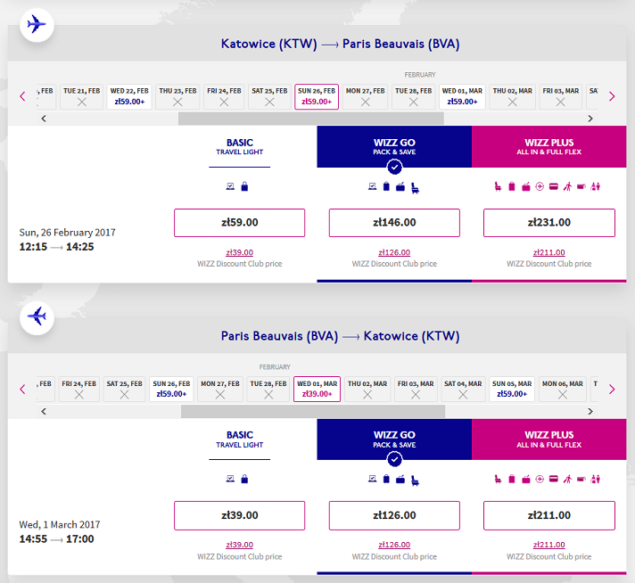Select return WIZZ PLUS All In header
The image size is (635, 583).
(548, 439)
